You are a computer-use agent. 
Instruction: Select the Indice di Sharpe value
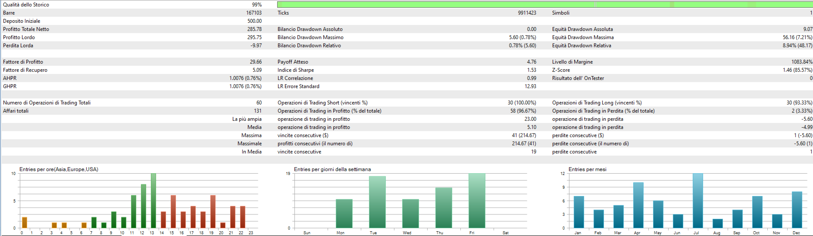tap(532, 70)
